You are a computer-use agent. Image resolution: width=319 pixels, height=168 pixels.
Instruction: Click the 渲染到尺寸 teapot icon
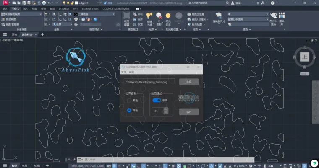coord(219,16)
